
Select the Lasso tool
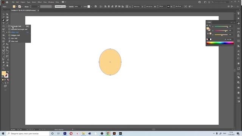[x=7, y=17]
